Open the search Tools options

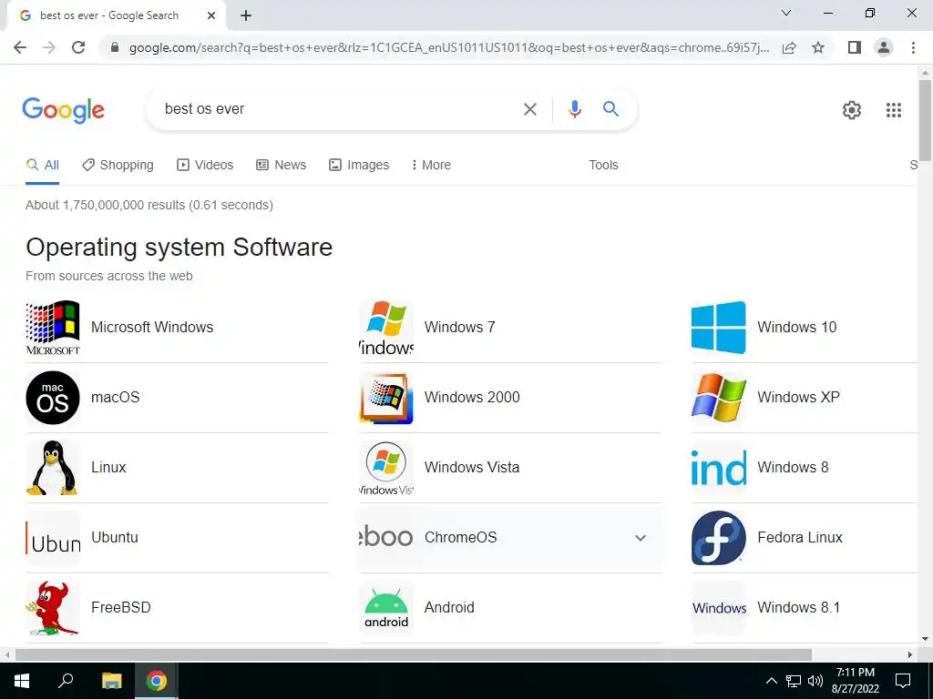603,165
